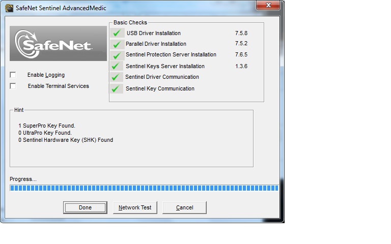Click the blue progress bar
391x244 pixels.
[x=144, y=188]
